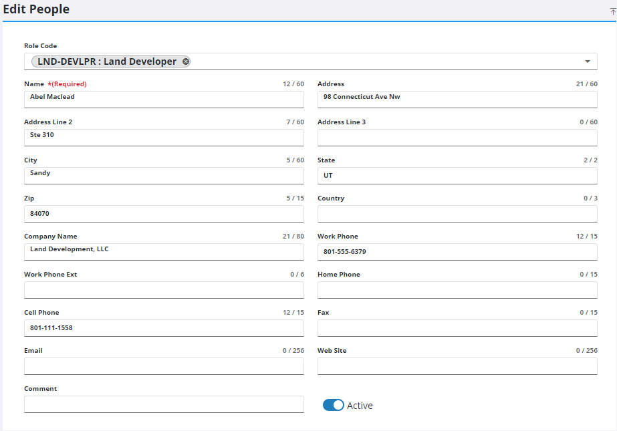Click the Zip field with 84070

pyautogui.click(x=164, y=213)
